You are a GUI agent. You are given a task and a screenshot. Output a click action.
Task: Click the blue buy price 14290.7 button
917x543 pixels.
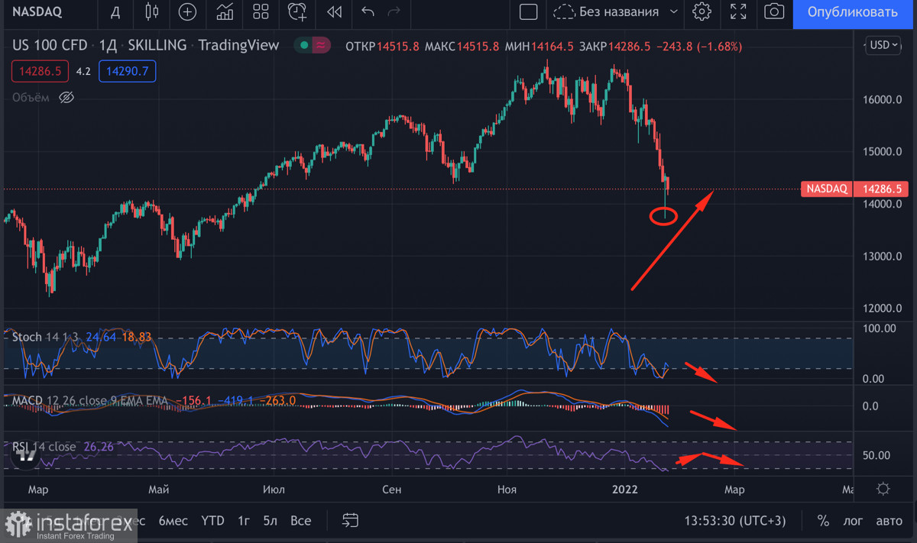(128, 72)
